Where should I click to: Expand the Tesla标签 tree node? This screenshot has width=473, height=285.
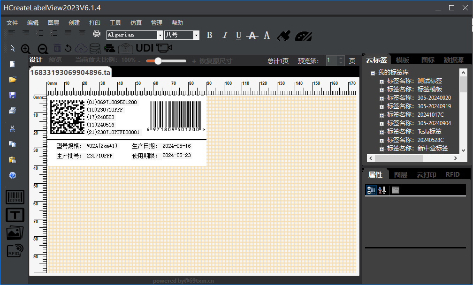pos(382,132)
